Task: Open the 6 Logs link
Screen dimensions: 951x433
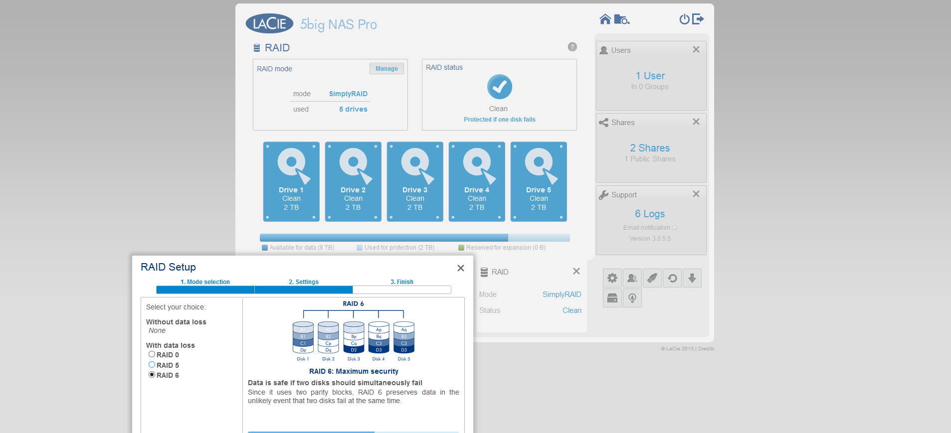Action: [650, 214]
